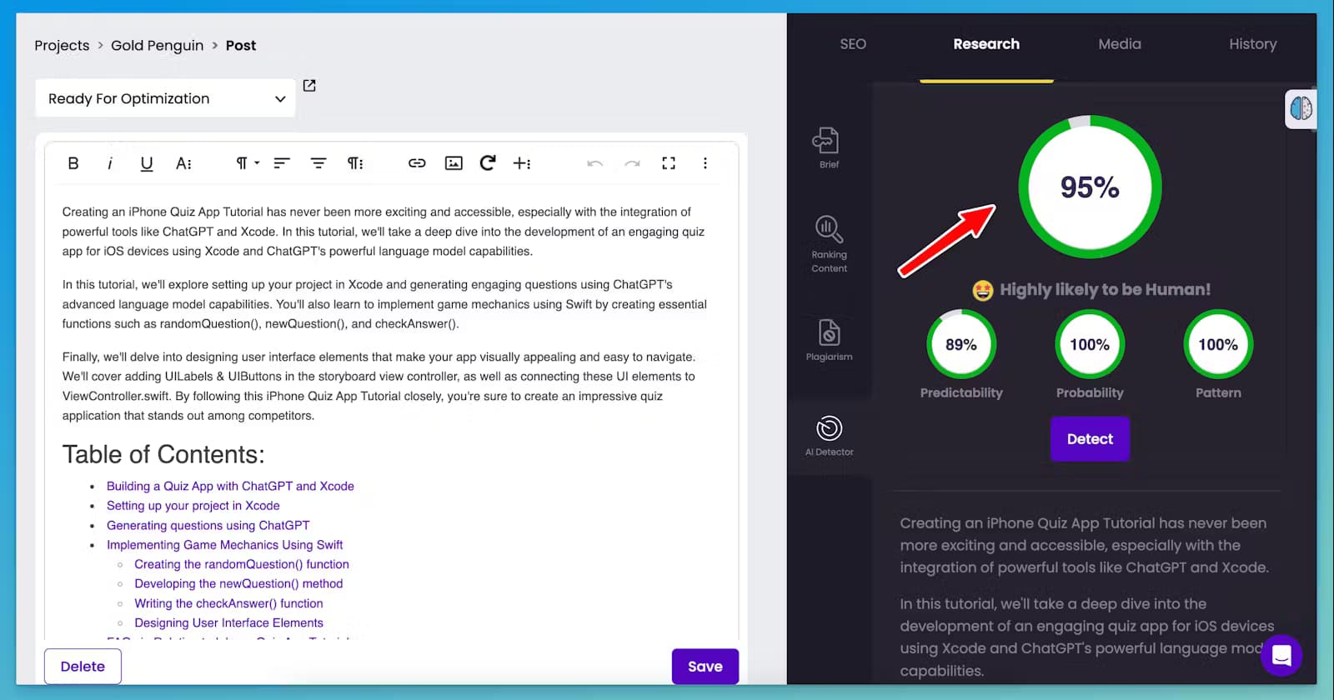Open 'Generating questions using ChatGPT' link

tap(208, 525)
